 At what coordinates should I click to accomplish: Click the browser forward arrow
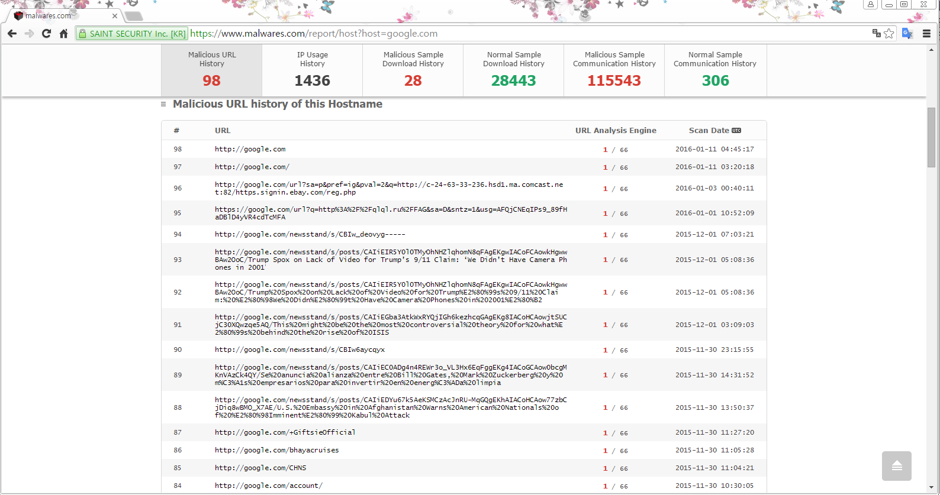(29, 34)
